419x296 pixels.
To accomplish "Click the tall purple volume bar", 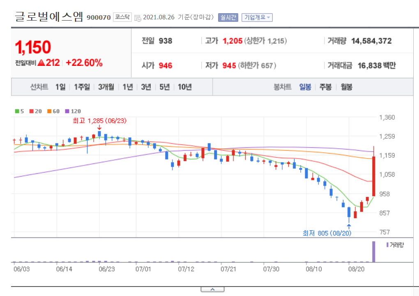I will (373, 252).
